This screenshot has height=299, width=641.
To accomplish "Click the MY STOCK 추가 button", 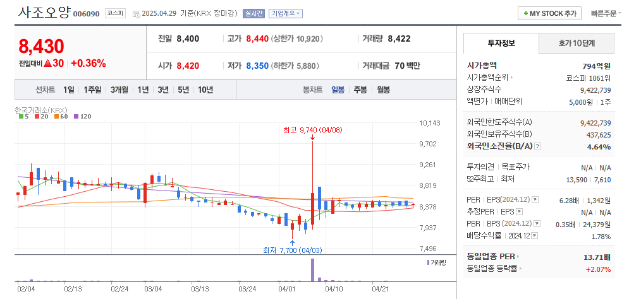I will point(549,13).
